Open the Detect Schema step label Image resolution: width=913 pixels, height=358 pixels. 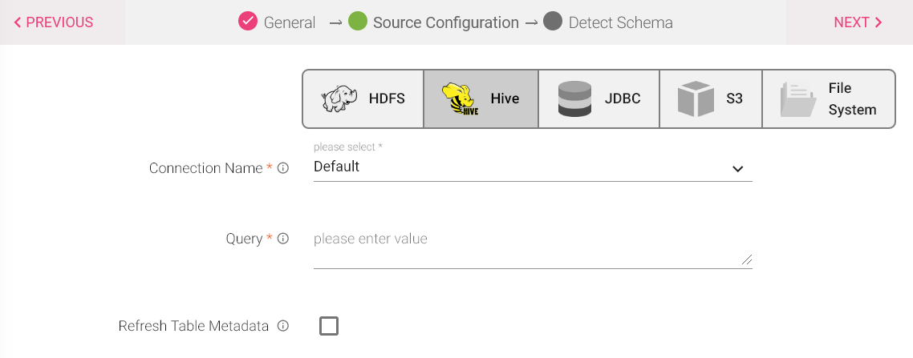621,22
